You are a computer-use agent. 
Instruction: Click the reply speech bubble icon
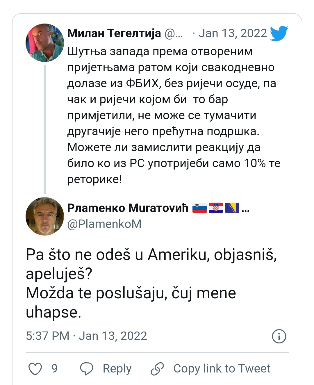[87, 369]
